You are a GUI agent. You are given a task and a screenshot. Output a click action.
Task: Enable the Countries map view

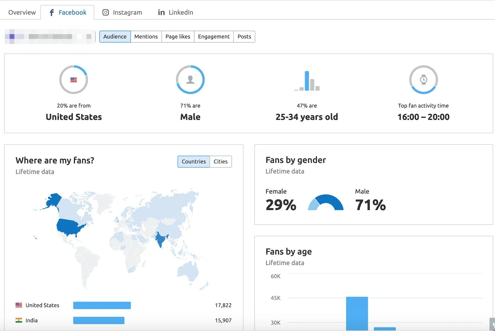coord(193,161)
